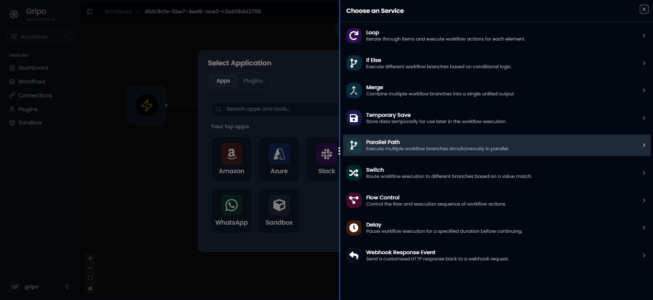
Task: Toggle the sidebar collapse icon
Action: (x=90, y=11)
